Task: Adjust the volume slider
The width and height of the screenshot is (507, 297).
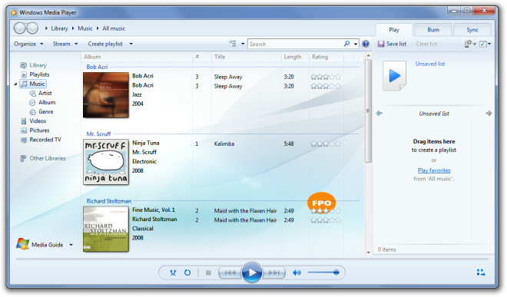Action: coord(323,272)
